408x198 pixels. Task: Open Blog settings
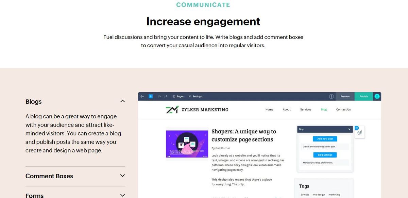324,154
